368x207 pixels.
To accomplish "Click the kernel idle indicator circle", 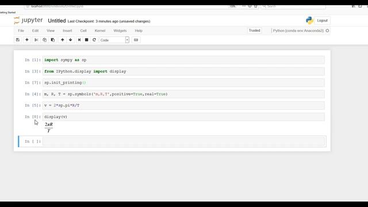I will click(x=327, y=30).
